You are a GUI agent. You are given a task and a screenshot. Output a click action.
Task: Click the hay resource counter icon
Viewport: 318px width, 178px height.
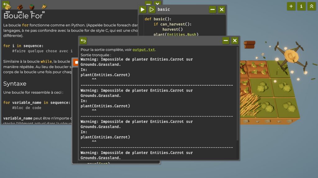8,7
